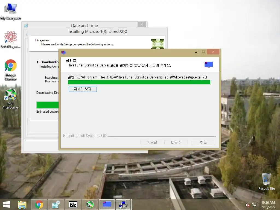280x210 pixels.
Task: Open the Recycle Bin
Action: [266, 182]
